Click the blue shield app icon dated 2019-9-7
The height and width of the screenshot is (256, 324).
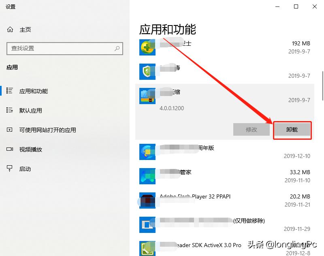pos(147,71)
